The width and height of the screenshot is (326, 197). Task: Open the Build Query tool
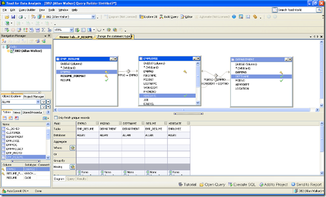coord(169,17)
